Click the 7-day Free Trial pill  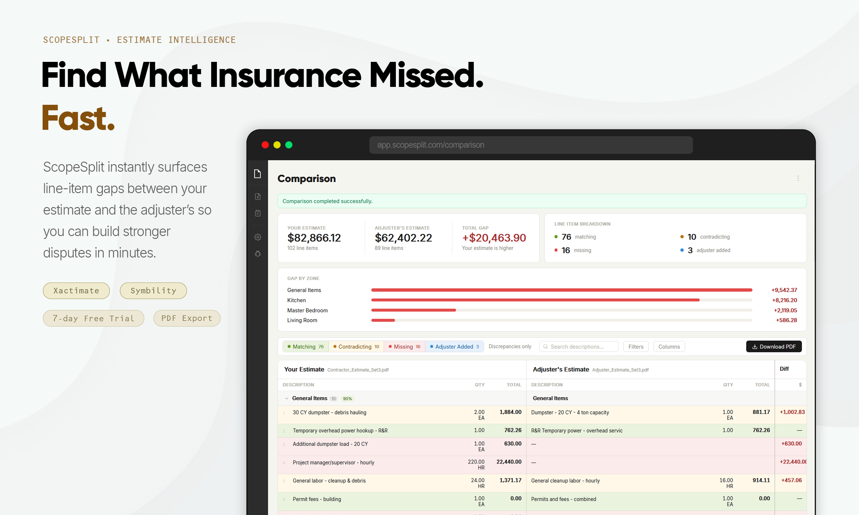pyautogui.click(x=93, y=318)
